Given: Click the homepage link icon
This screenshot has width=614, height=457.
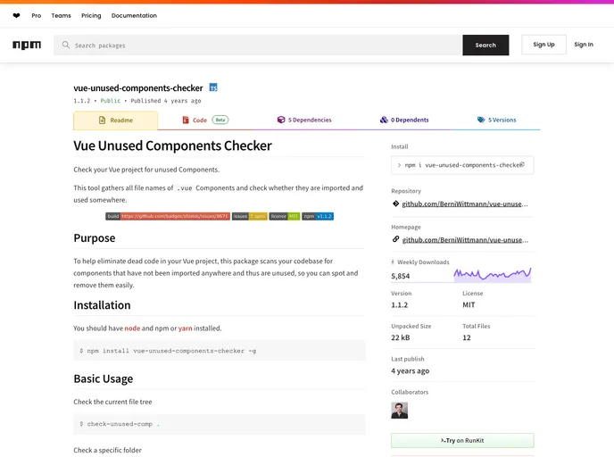Looking at the screenshot, I should pos(395,239).
